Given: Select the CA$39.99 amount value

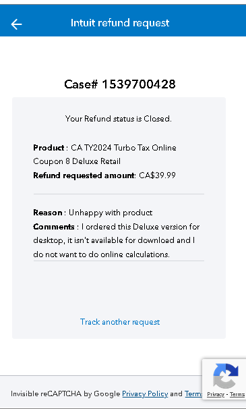Looking at the screenshot, I should (158, 175).
